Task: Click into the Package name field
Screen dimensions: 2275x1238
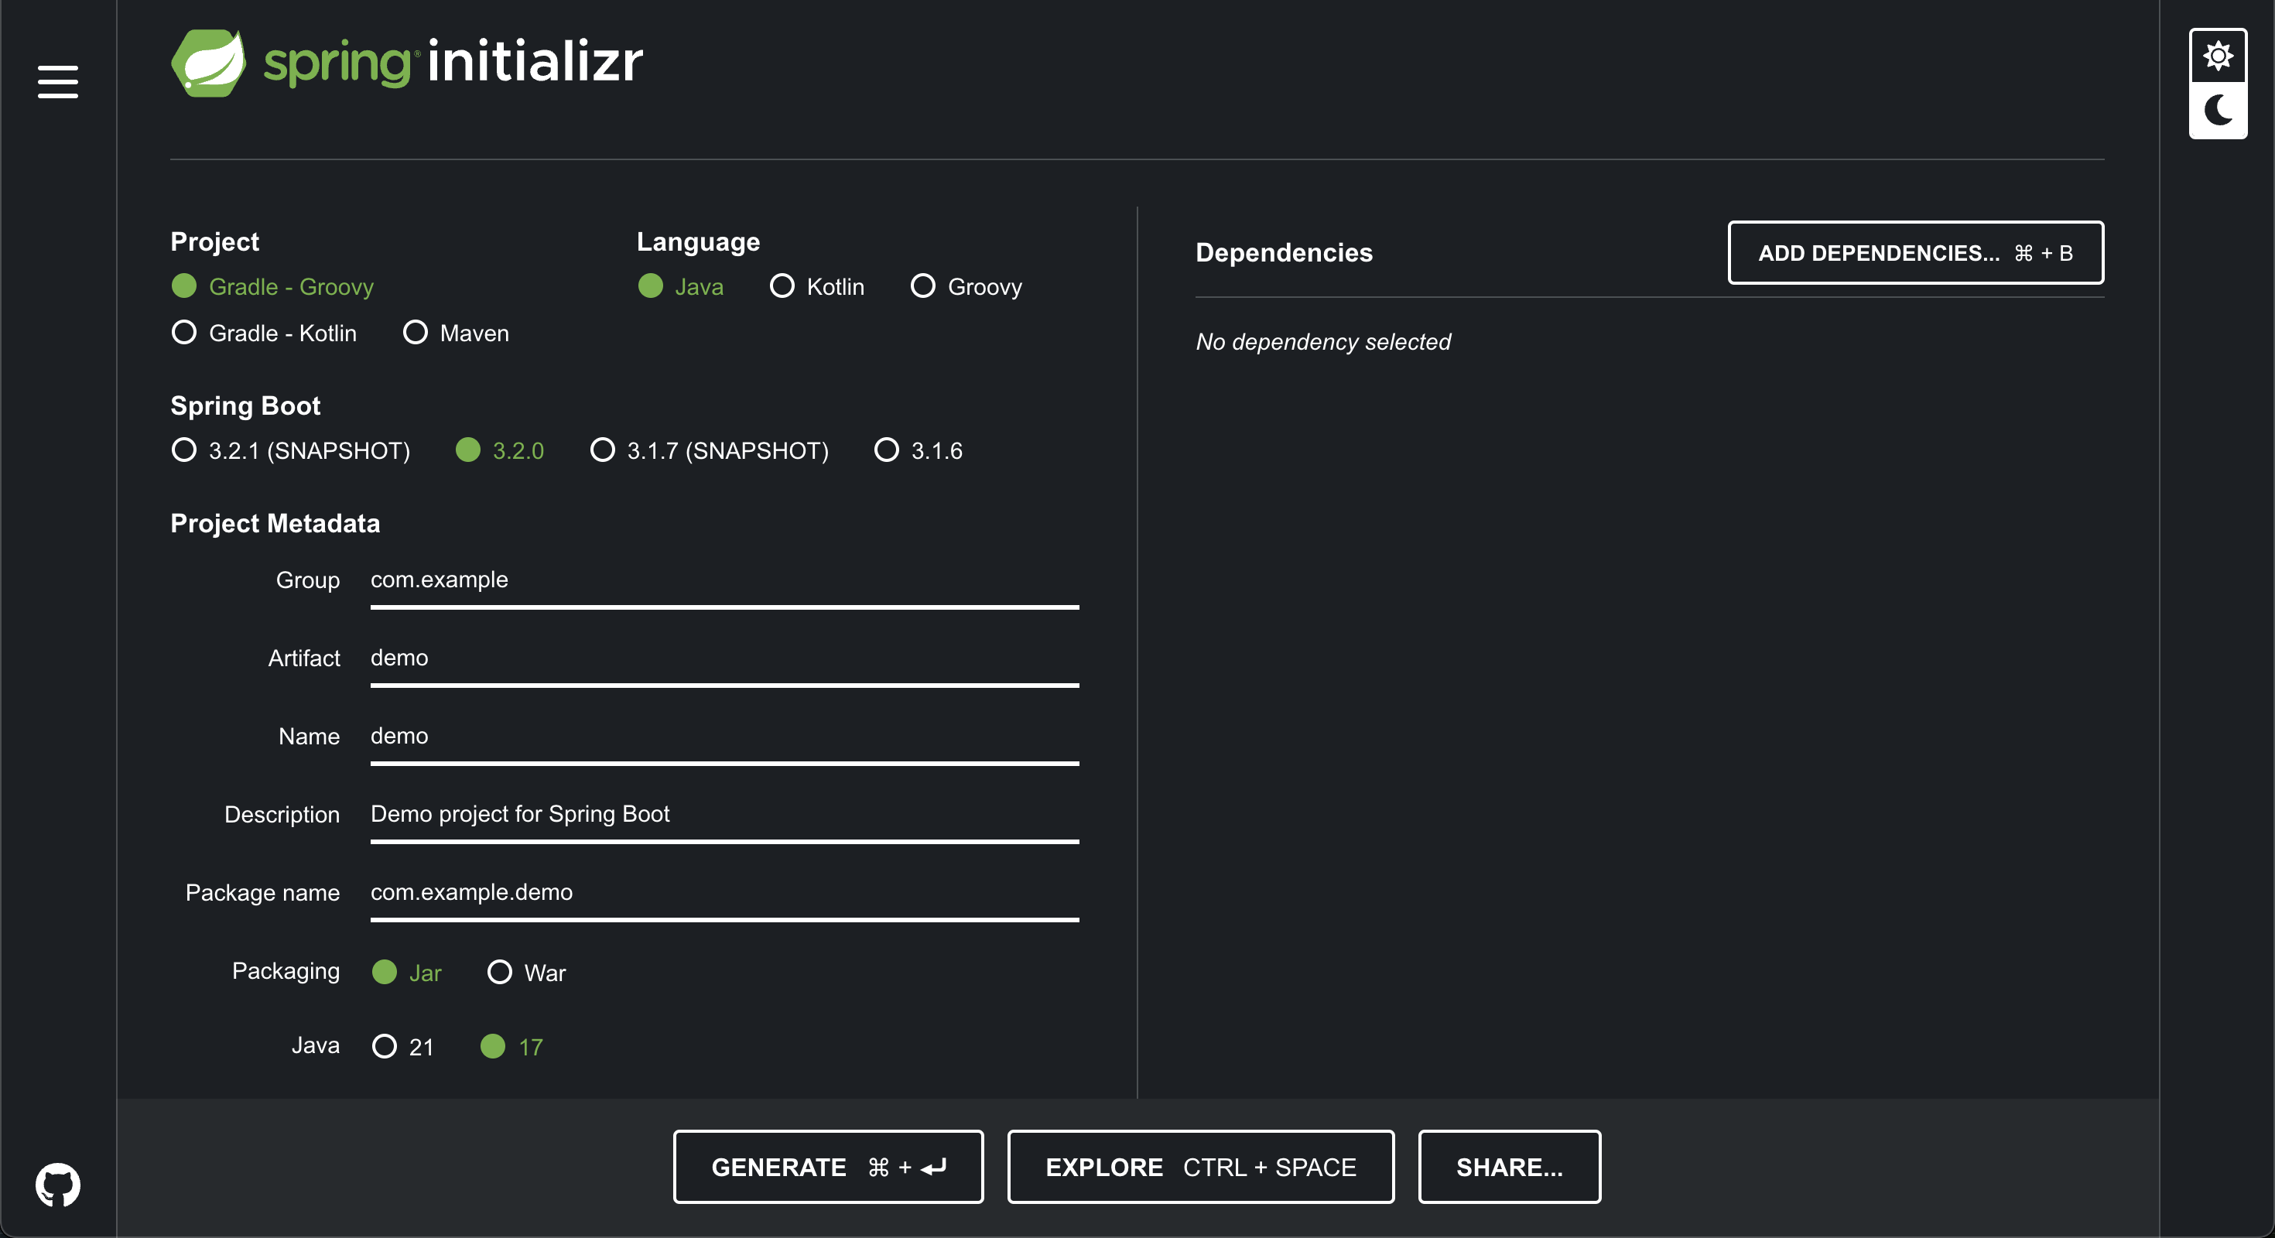Action: coord(724,894)
